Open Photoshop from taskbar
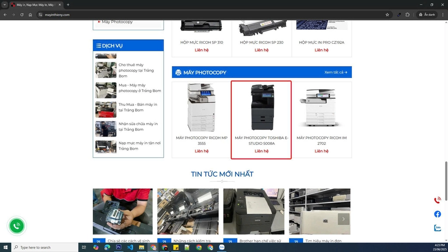The image size is (448, 252). [x=119, y=248]
